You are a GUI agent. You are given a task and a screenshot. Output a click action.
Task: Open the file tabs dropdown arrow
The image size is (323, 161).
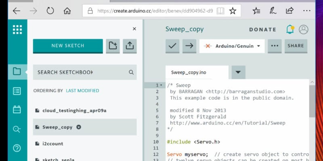coord(238,72)
